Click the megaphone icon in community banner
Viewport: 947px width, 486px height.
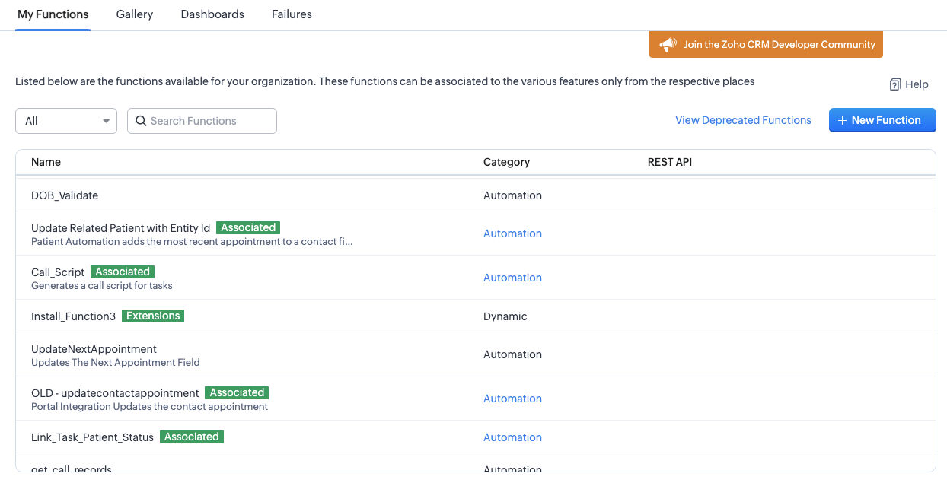668,45
